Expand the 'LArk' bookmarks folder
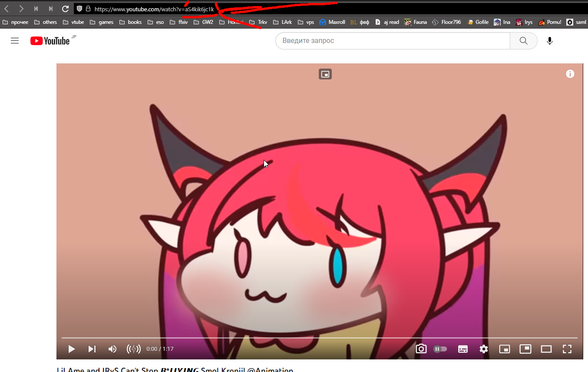The image size is (588, 372). (282, 22)
